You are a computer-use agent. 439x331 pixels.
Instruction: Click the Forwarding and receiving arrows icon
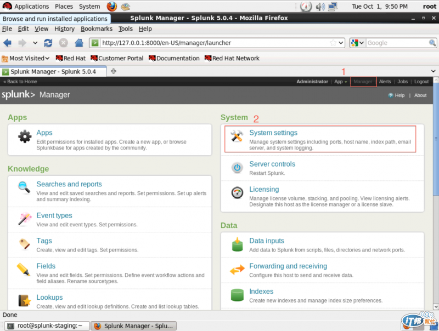237,270
